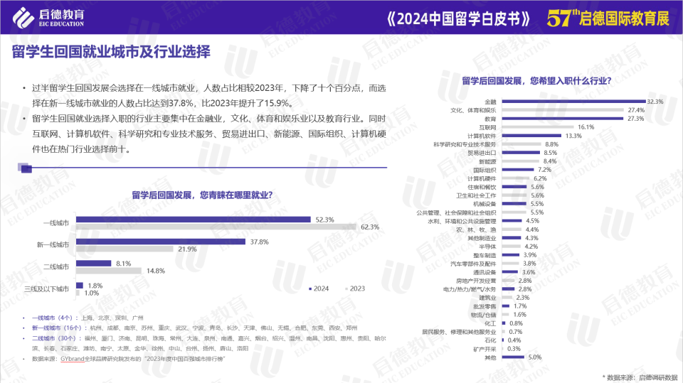This screenshot has width=683, height=383.
Task: Click the 27.3% value for 教育
Action: click(635, 119)
